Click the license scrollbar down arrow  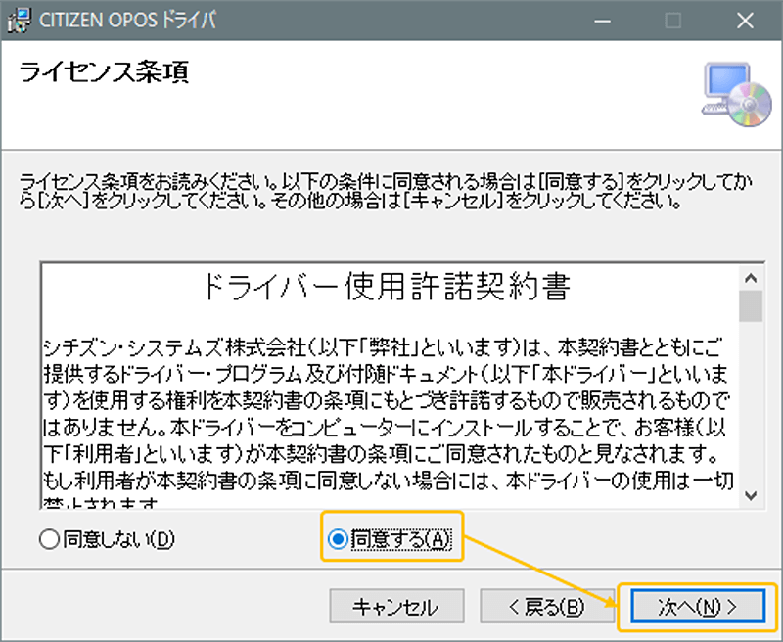(751, 496)
